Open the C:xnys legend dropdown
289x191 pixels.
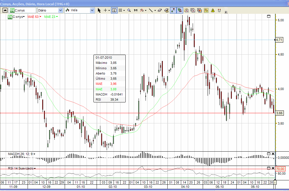tap(24, 17)
